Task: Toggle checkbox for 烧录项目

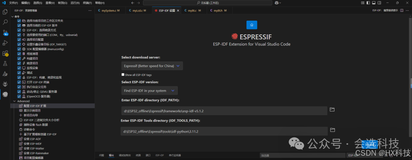Action: point(19,63)
